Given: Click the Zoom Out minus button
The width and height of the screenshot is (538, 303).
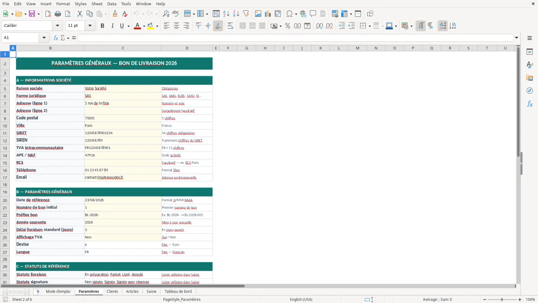Looking at the screenshot, I should click(x=484, y=299).
